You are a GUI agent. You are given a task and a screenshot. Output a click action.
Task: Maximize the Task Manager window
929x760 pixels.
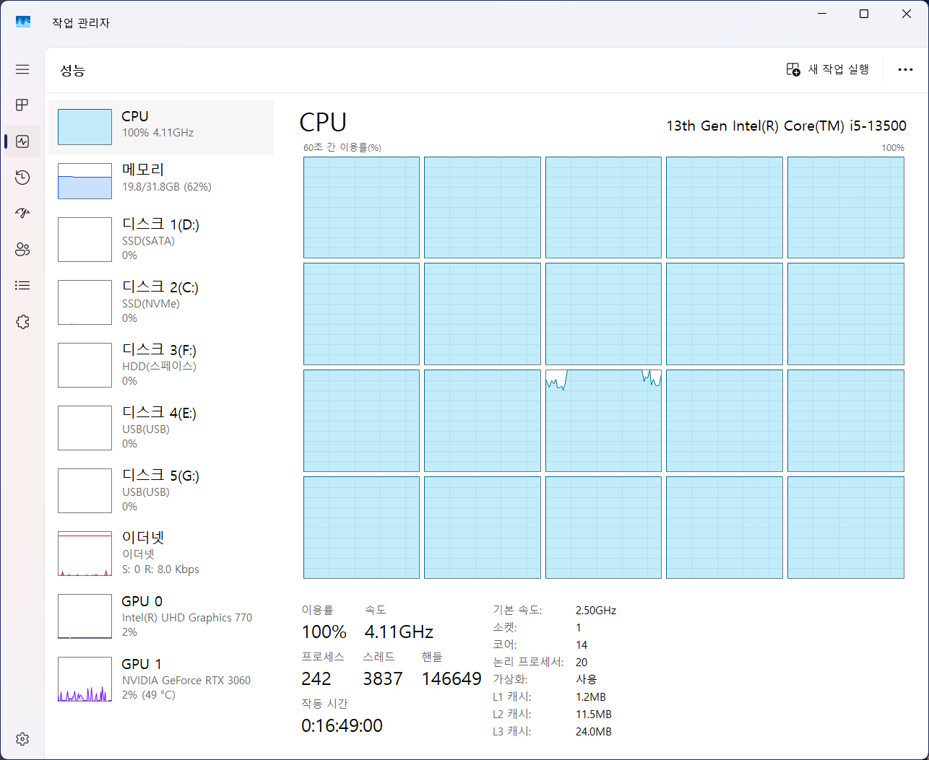point(864,14)
